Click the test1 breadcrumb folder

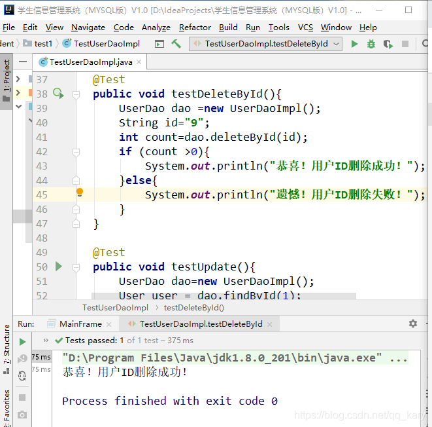[38, 44]
